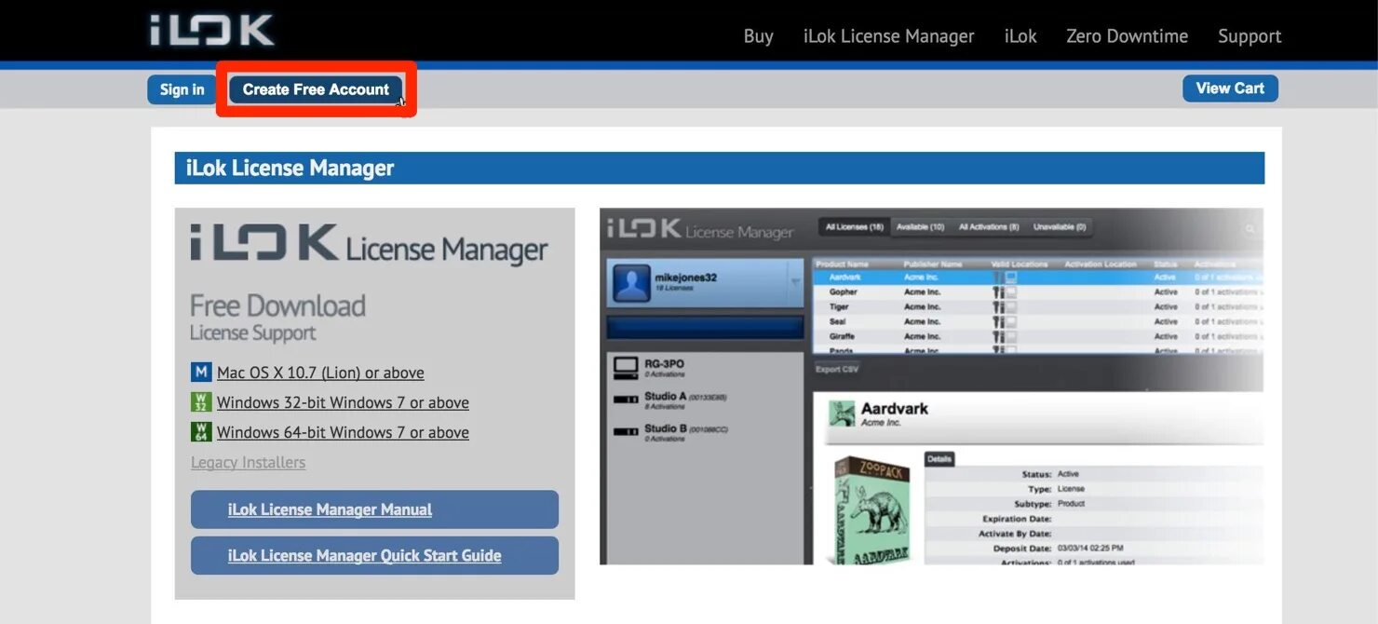The width and height of the screenshot is (1378, 624).
Task: Open the Zero Downtime page
Action: click(1127, 36)
